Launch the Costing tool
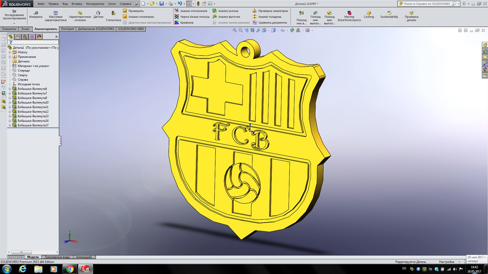 point(369,13)
